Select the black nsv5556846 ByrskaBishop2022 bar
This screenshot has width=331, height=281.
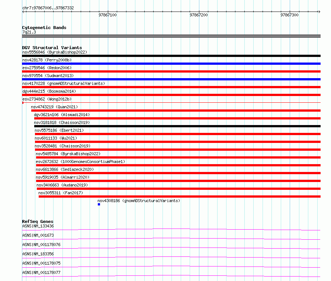coord(171,56)
